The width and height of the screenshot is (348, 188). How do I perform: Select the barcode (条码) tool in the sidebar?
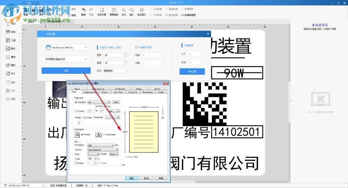[x=11, y=32]
